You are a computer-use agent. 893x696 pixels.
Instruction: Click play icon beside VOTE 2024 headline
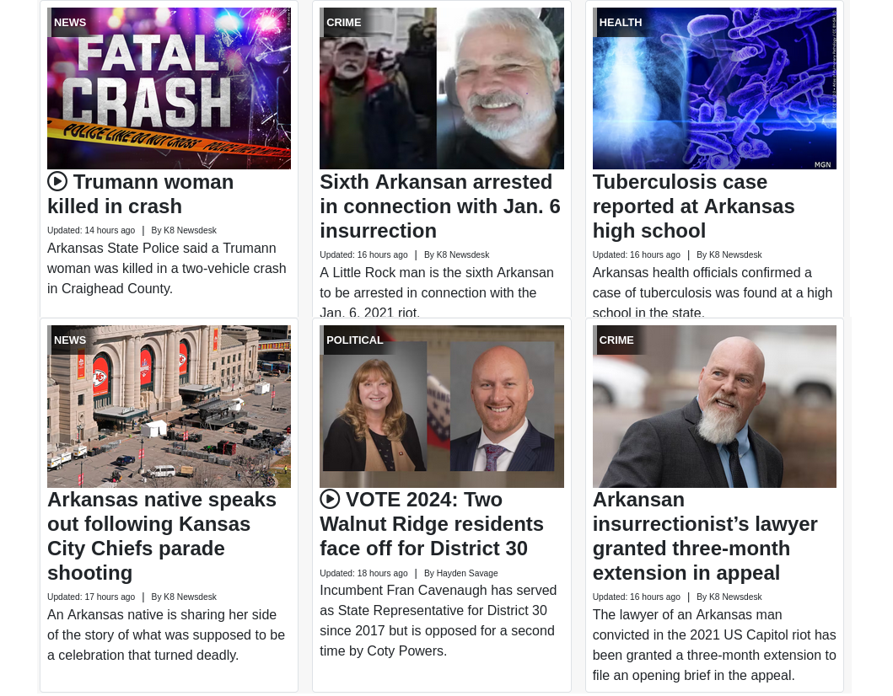330,499
